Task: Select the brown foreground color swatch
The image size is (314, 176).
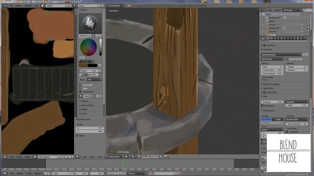Action: click(83, 65)
